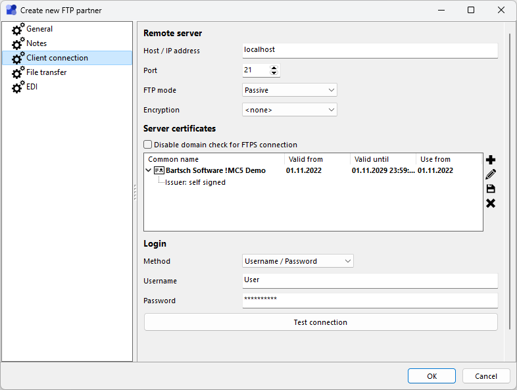517x390 pixels.
Task: Open the Encryption dropdown
Action: [289, 110]
